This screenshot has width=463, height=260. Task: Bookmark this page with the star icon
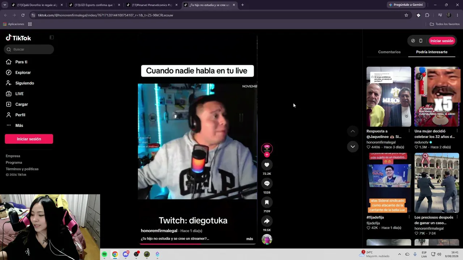click(x=406, y=15)
